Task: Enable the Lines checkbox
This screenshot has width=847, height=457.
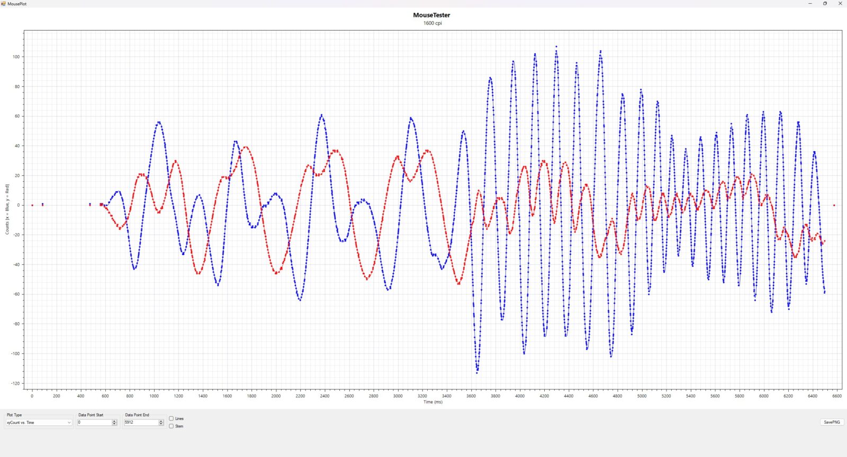Action: point(171,418)
